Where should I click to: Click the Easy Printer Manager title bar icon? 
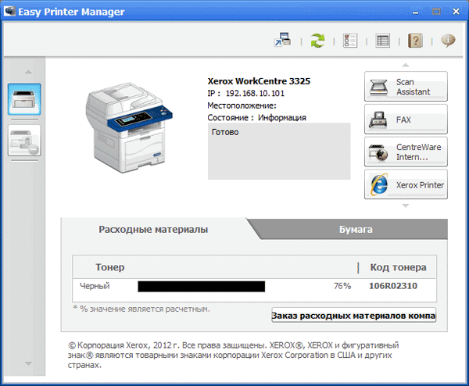click(x=9, y=12)
